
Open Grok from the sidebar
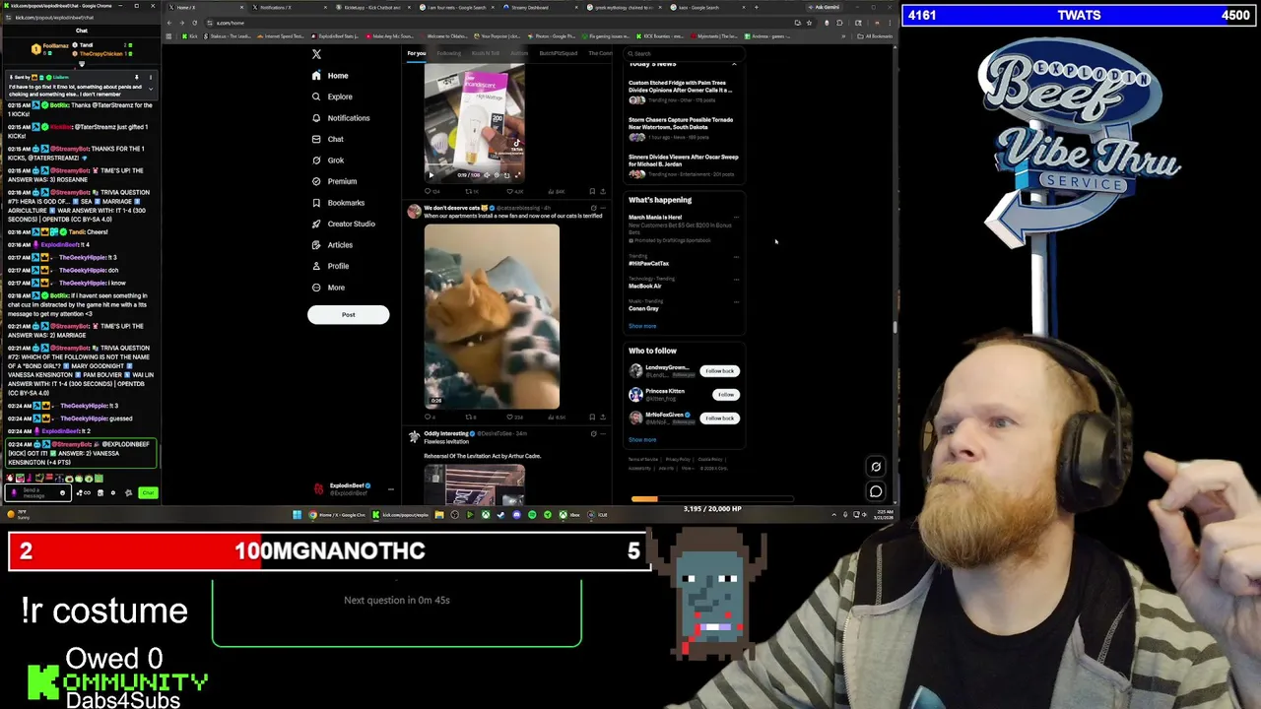tap(328, 161)
